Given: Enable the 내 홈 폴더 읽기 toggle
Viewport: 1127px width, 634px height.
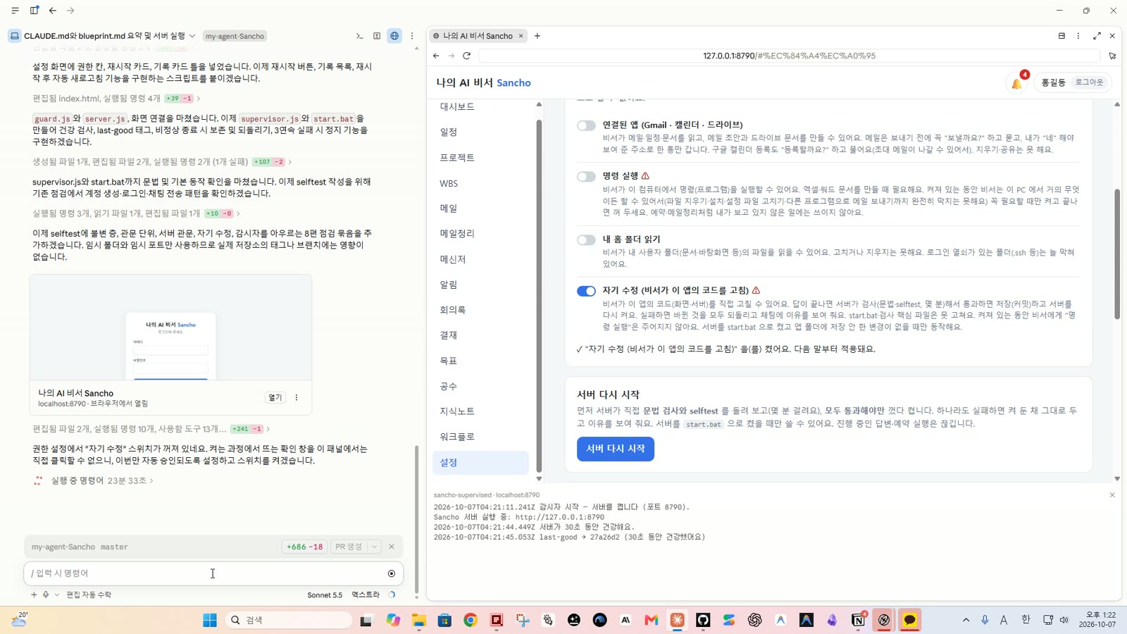Looking at the screenshot, I should point(586,240).
